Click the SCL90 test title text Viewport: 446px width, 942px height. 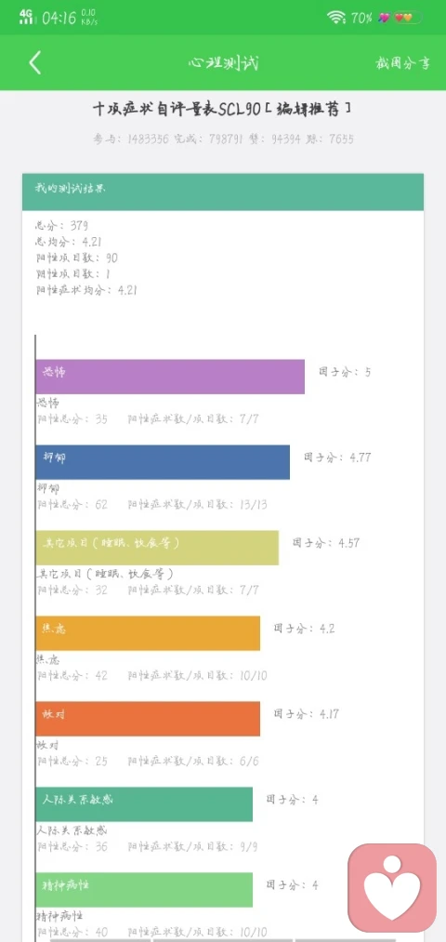(x=222, y=110)
